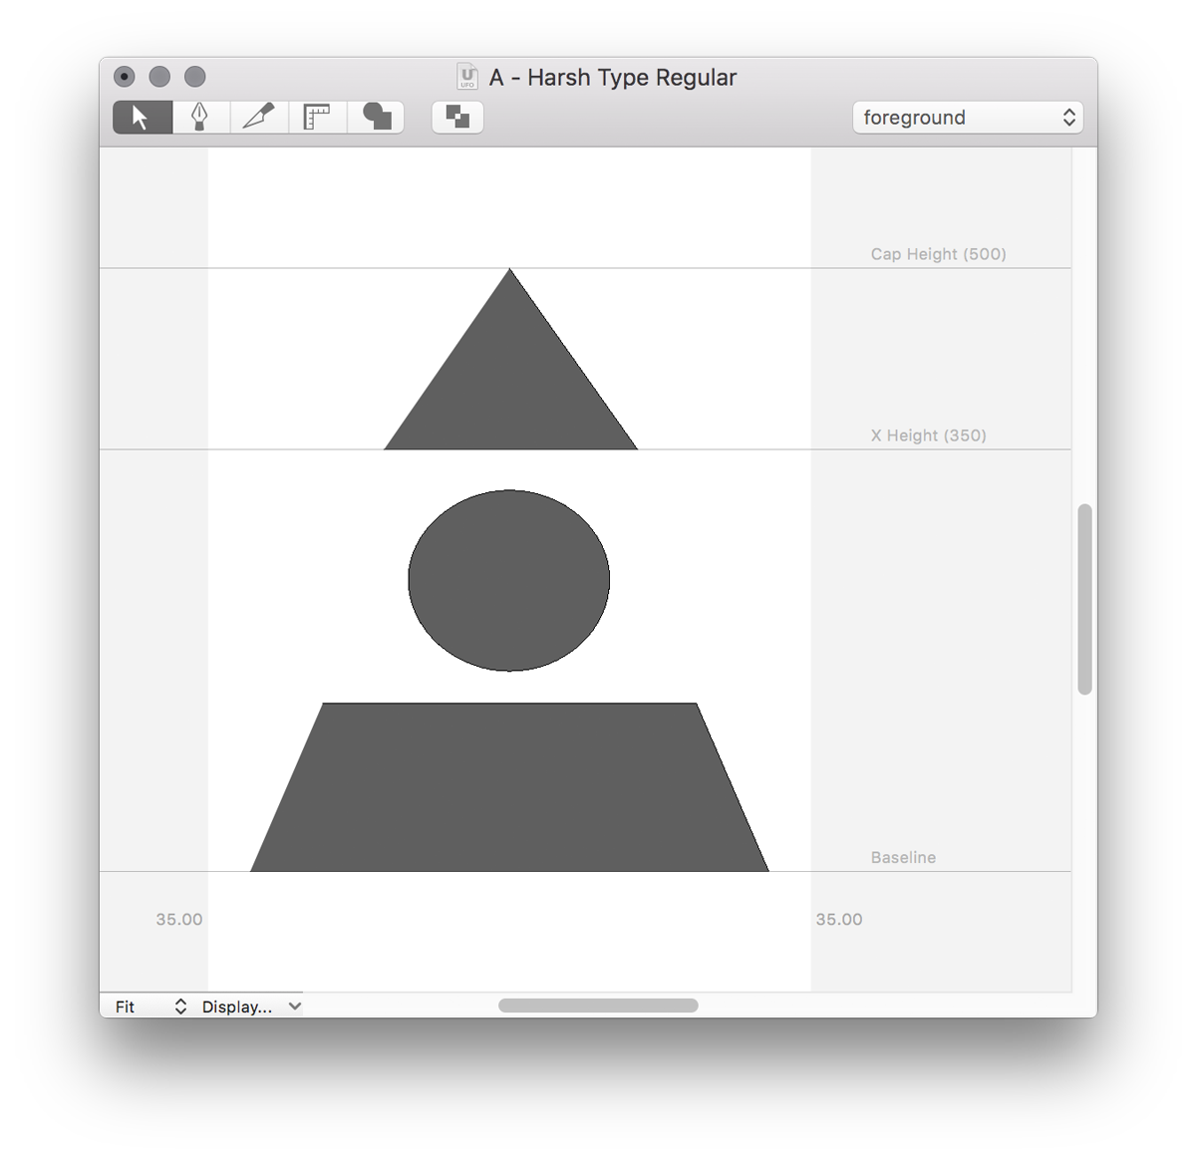Click the left sidebearing value 35.00

click(x=179, y=919)
